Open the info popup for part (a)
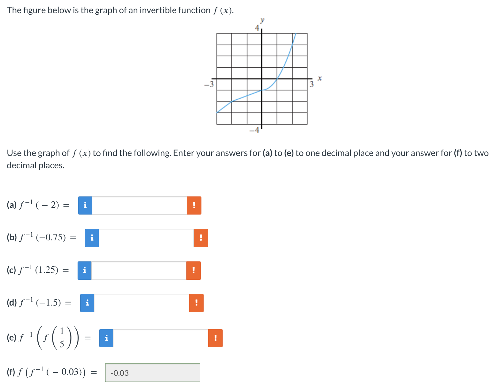This screenshot has height=388, width=501. pyautogui.click(x=85, y=206)
